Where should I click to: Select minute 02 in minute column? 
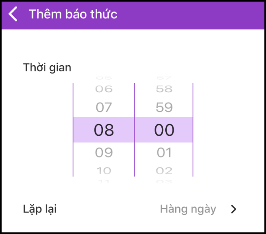click(164, 171)
